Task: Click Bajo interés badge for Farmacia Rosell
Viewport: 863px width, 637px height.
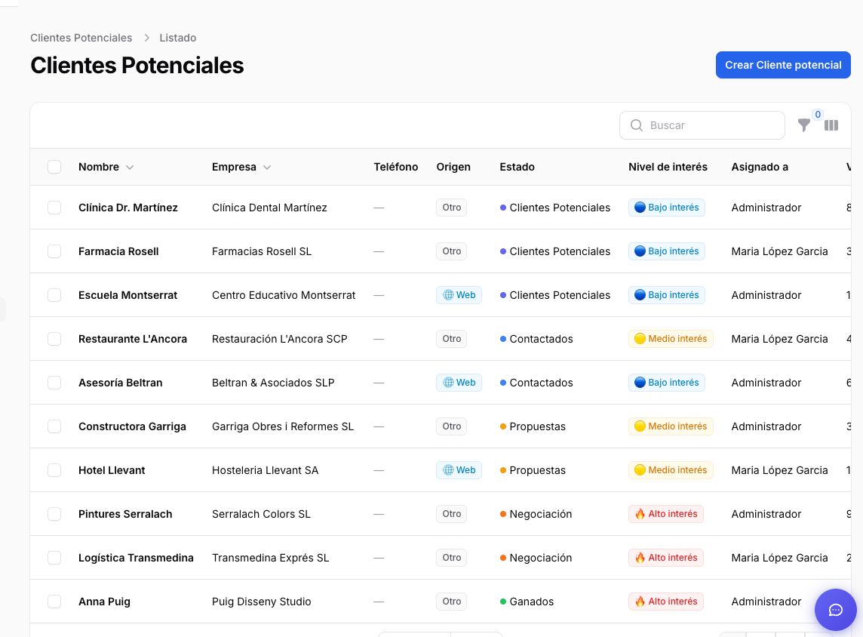Action: click(667, 251)
